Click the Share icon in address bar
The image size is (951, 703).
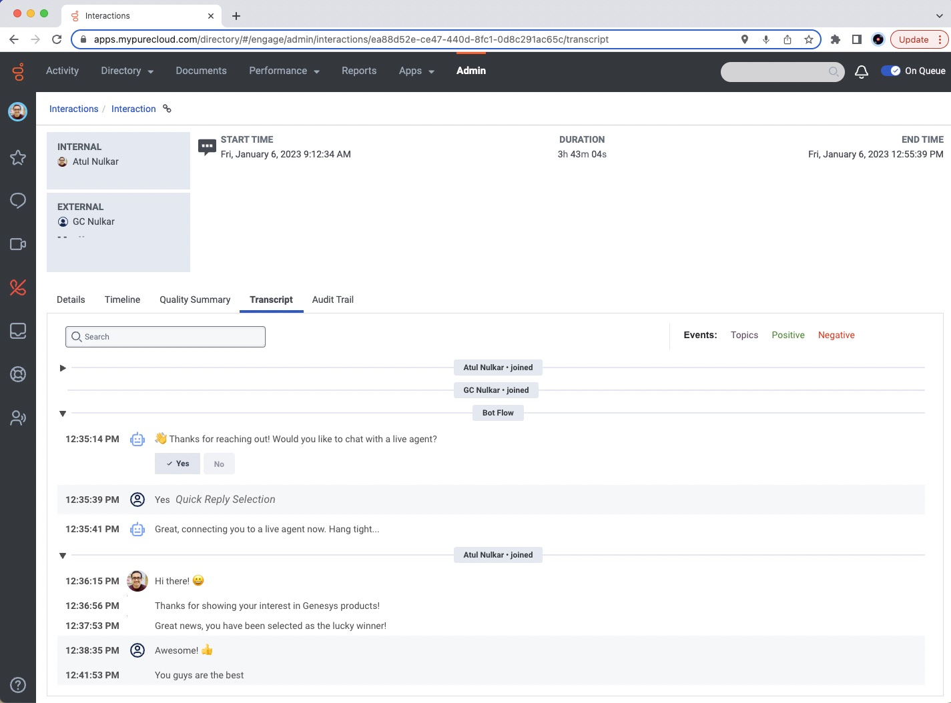click(787, 39)
